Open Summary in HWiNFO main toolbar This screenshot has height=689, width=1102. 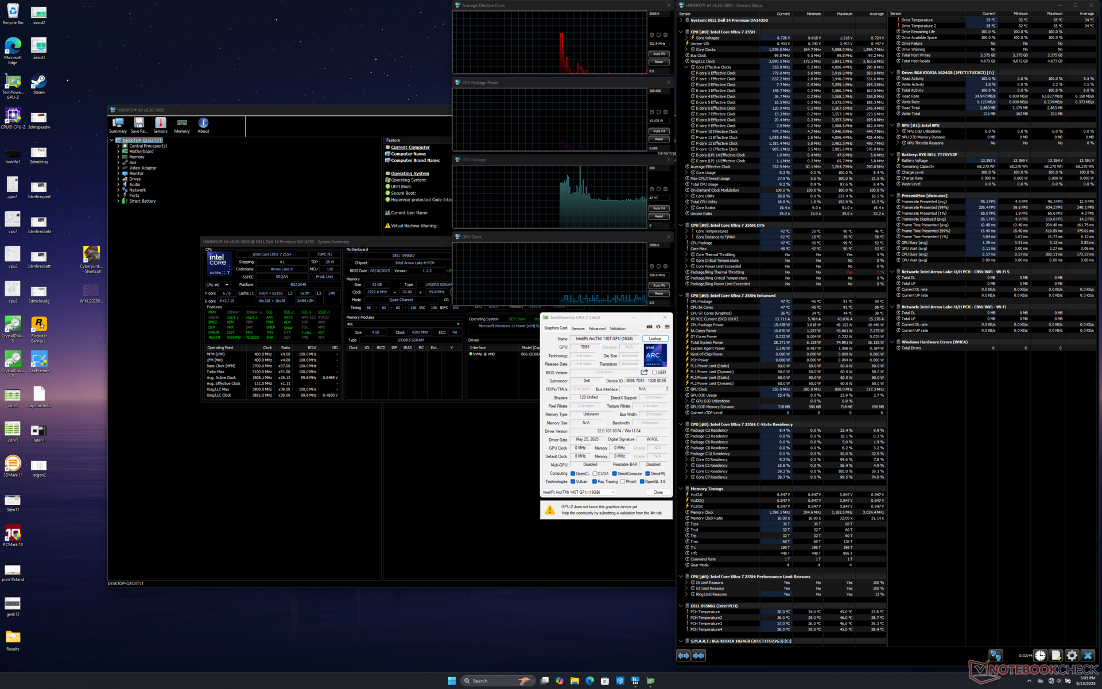(x=118, y=125)
